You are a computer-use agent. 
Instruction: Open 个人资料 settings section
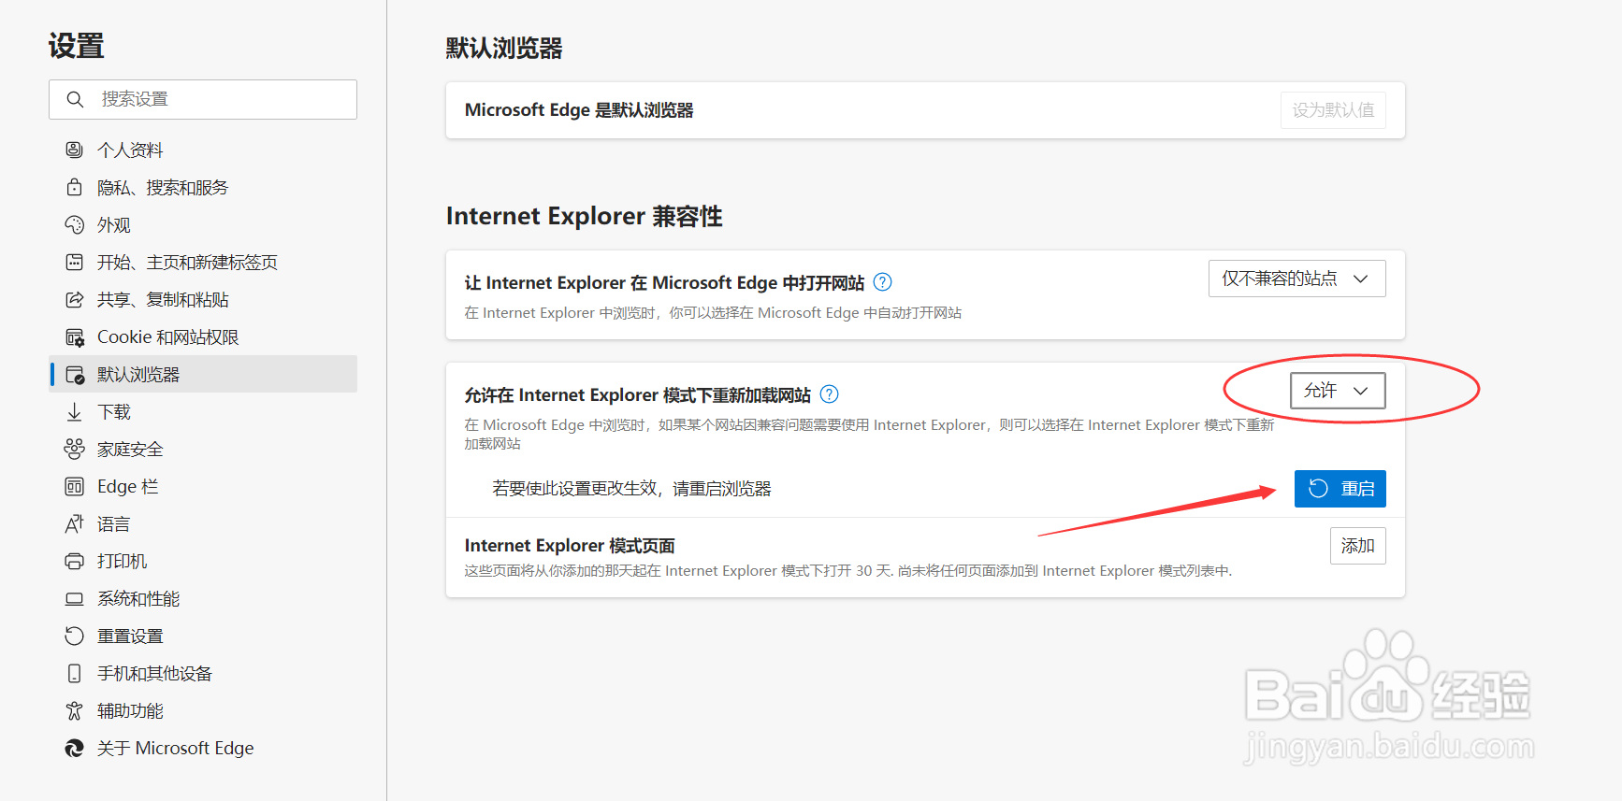(x=203, y=150)
